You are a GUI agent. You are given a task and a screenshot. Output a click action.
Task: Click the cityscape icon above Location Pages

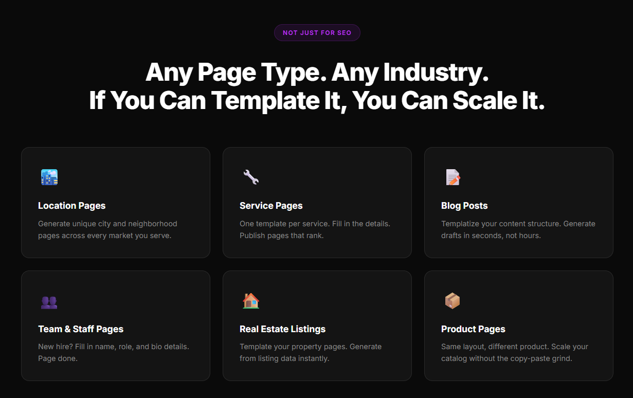click(x=49, y=177)
